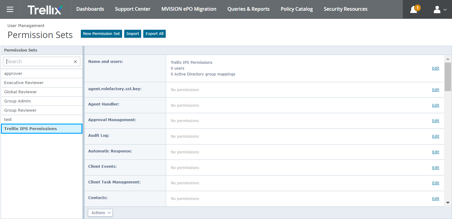Edit the Name and users row
The height and width of the screenshot is (219, 452).
point(436,68)
